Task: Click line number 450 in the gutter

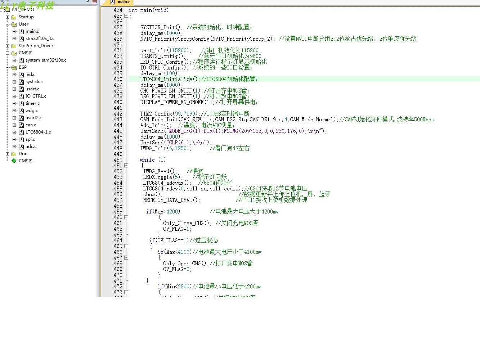Action: [x=118, y=160]
